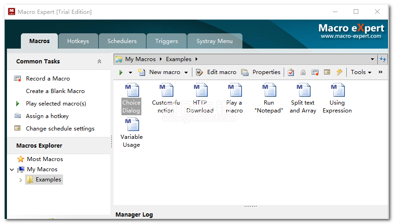Click the schedule calendar toolbar icon

(x=327, y=72)
